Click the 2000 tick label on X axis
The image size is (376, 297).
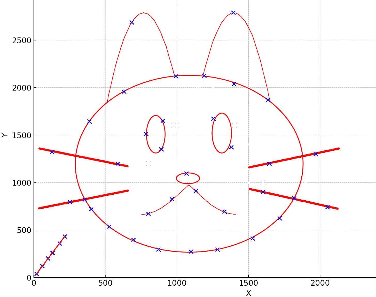(320, 283)
